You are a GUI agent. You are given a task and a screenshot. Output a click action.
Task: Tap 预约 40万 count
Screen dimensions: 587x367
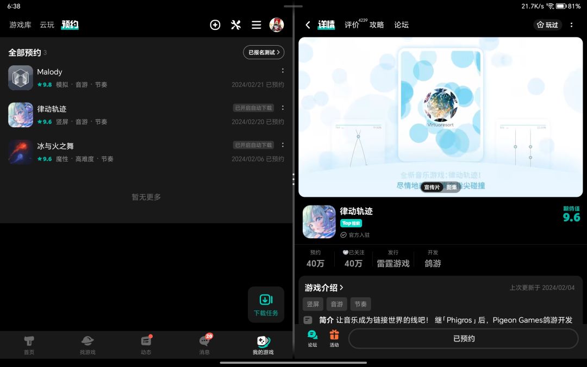pyautogui.click(x=315, y=258)
